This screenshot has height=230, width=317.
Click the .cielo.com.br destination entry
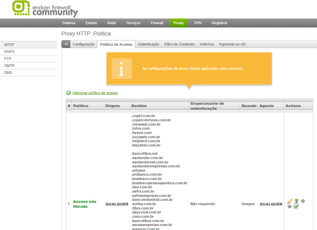143,216
